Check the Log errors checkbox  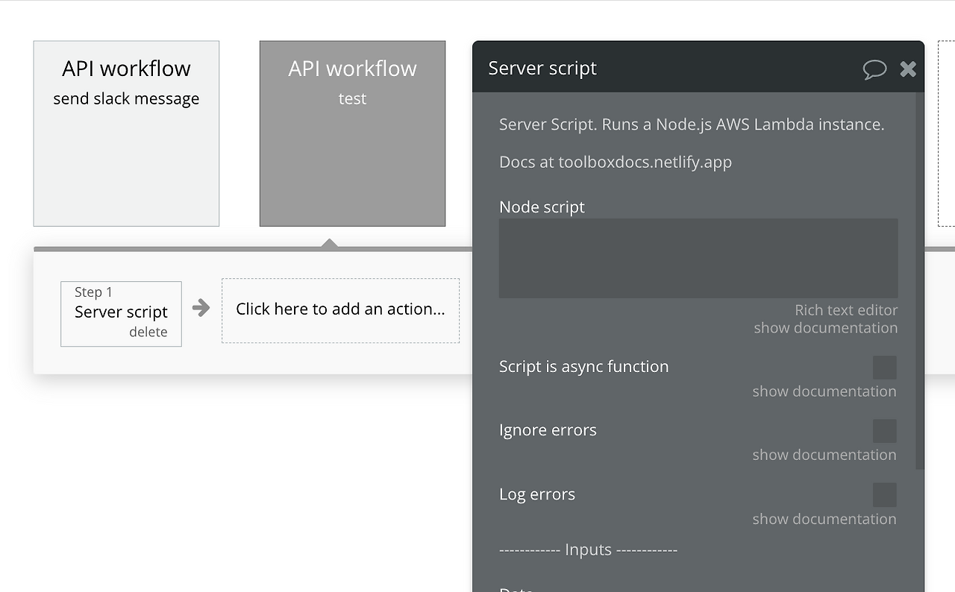pyautogui.click(x=884, y=494)
